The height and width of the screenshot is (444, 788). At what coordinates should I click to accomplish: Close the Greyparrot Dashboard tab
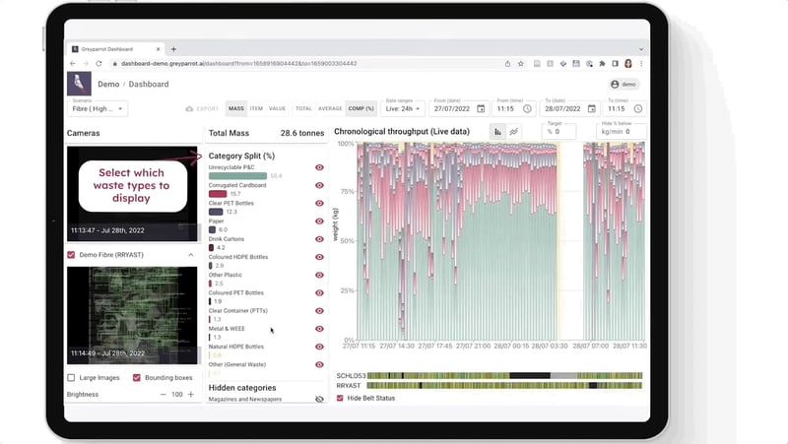click(159, 49)
